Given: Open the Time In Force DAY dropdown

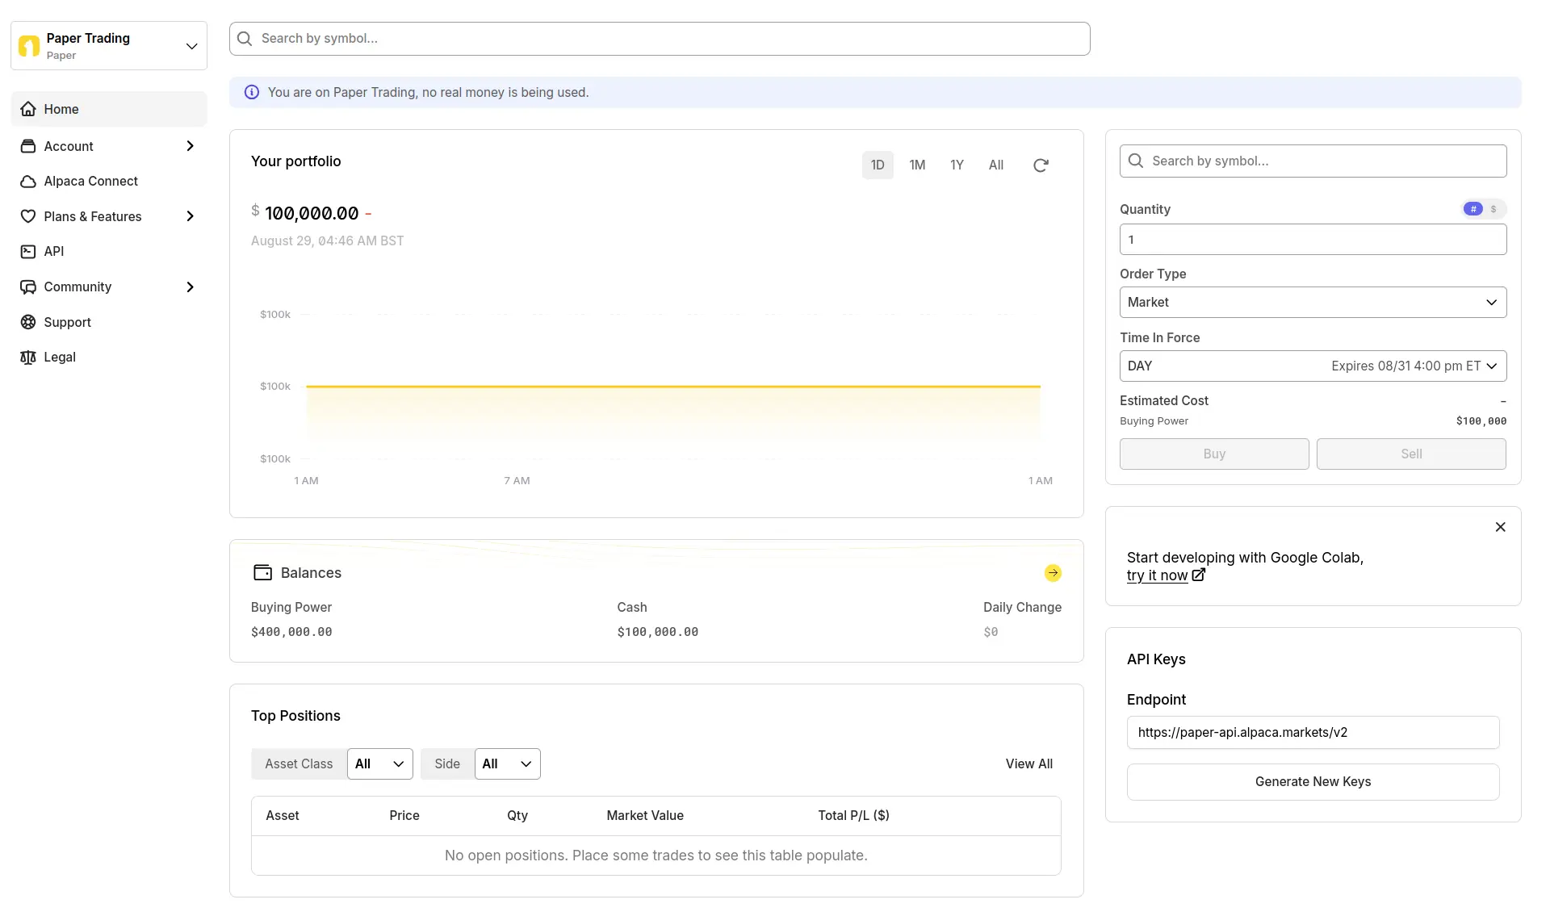Looking at the screenshot, I should [x=1313, y=366].
